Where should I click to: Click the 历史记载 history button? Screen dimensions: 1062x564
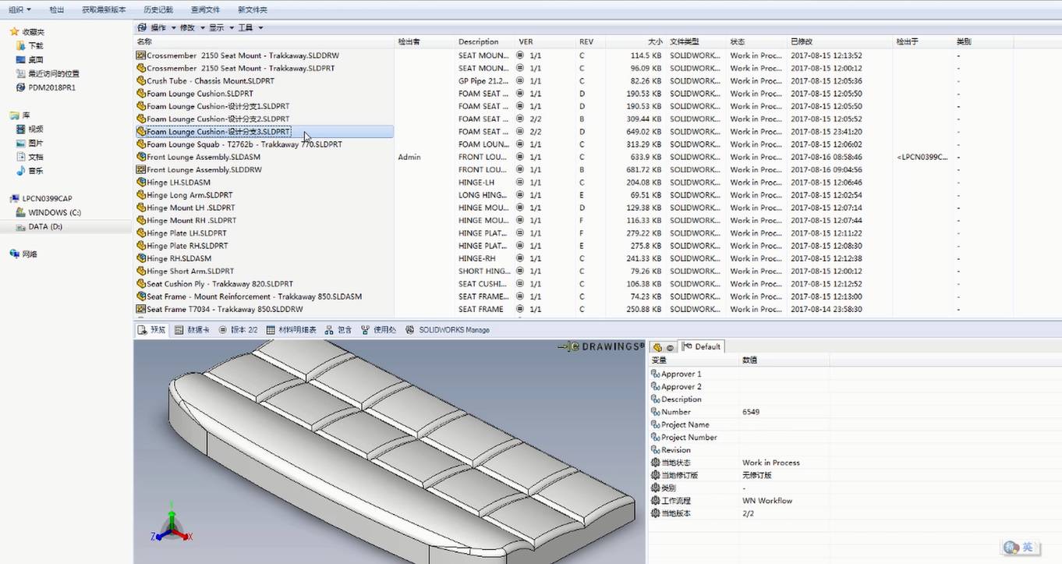click(x=158, y=9)
